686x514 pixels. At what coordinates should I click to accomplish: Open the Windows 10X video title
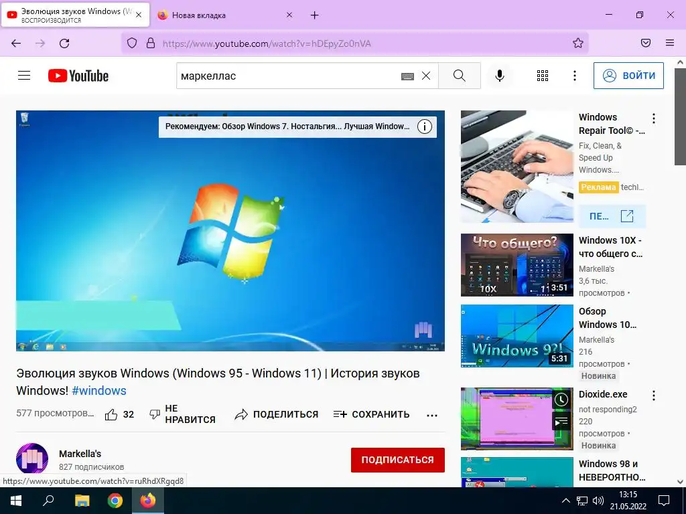(610, 247)
